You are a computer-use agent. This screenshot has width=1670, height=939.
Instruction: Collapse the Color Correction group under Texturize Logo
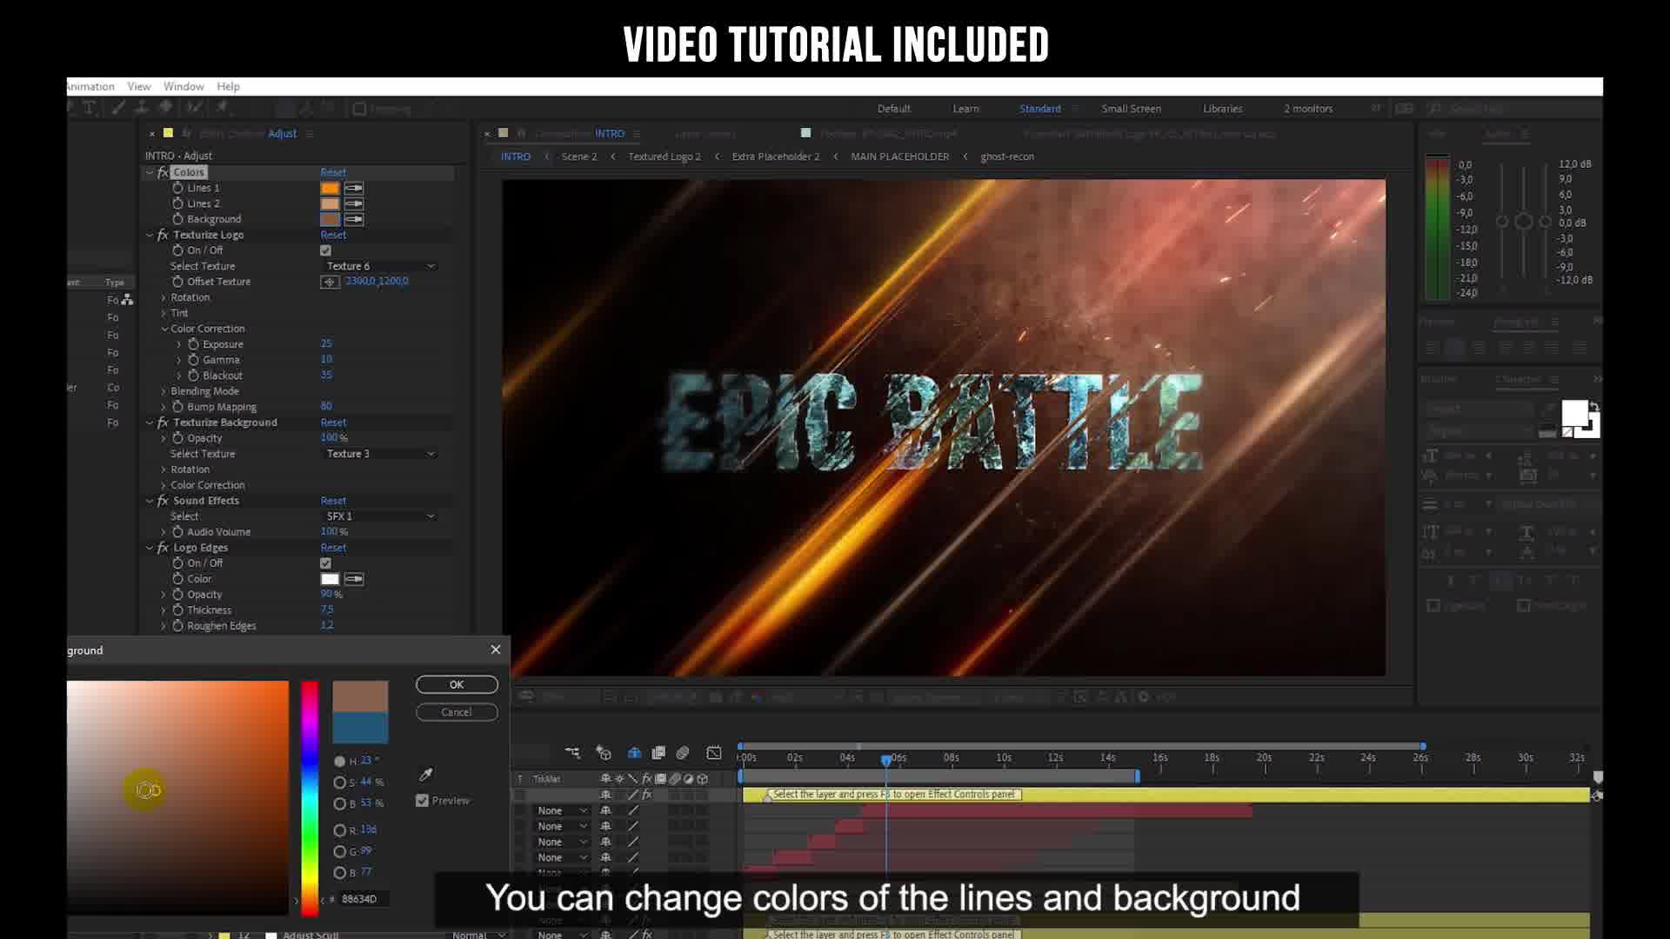click(164, 329)
